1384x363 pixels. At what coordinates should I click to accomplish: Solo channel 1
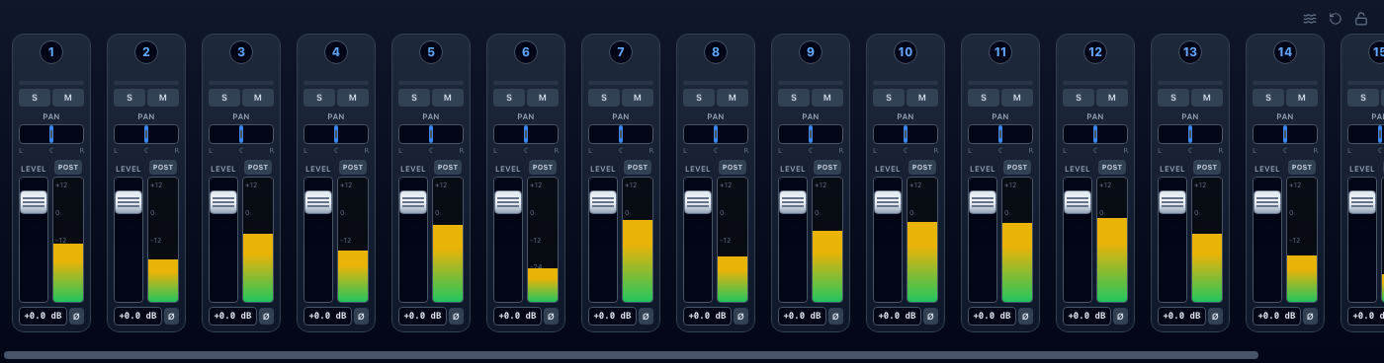point(35,98)
